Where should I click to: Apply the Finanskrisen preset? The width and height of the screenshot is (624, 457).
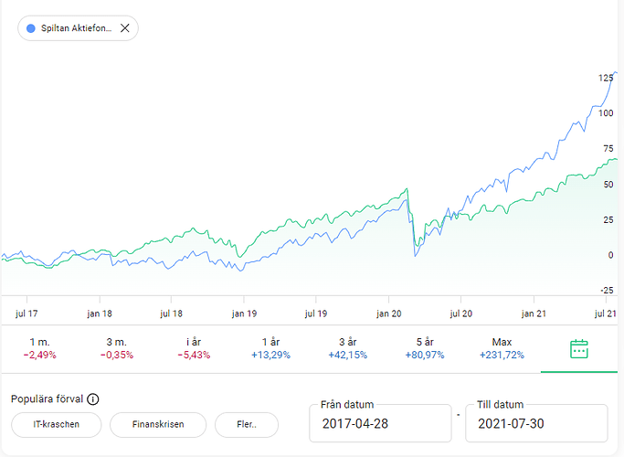point(157,425)
